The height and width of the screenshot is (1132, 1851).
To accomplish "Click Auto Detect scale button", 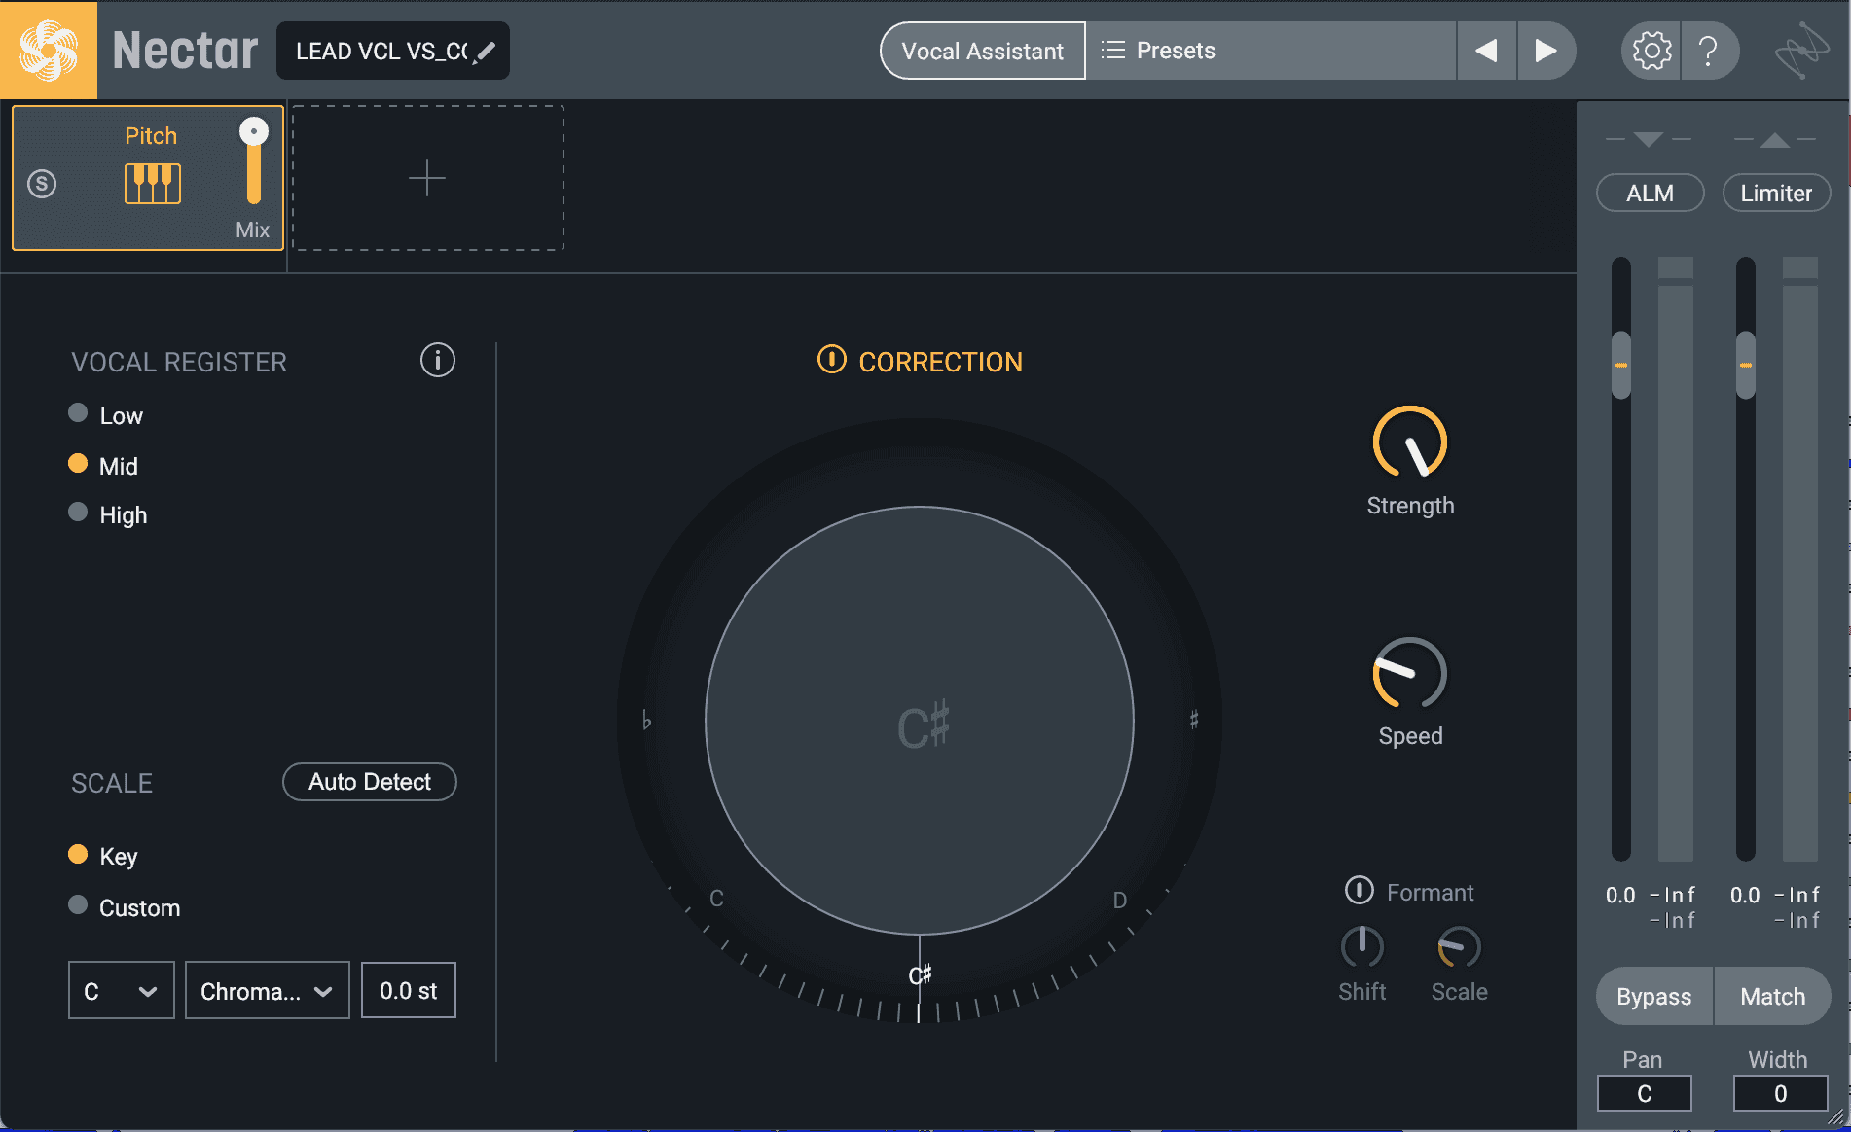I will [370, 782].
